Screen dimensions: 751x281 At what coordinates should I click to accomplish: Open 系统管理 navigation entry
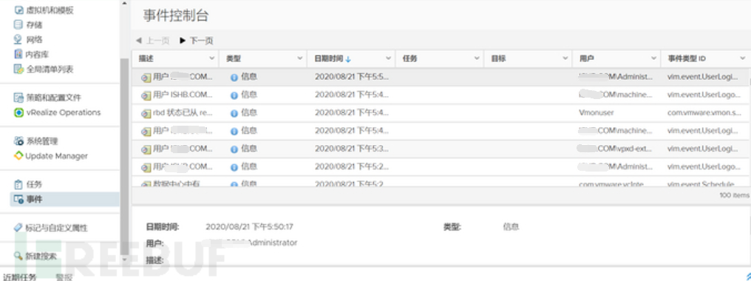41,141
